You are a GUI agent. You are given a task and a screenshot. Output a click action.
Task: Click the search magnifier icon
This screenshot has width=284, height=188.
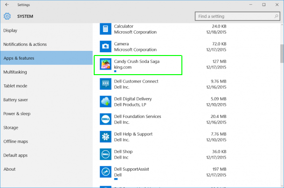[x=275, y=16]
